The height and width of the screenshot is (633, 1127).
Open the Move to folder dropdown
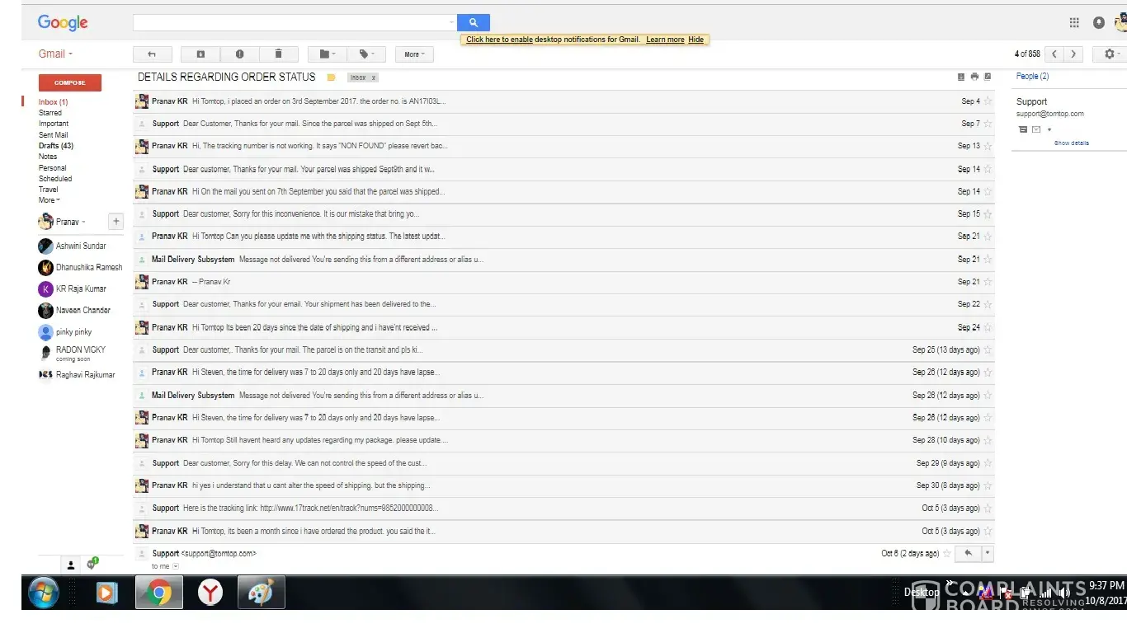pos(328,54)
